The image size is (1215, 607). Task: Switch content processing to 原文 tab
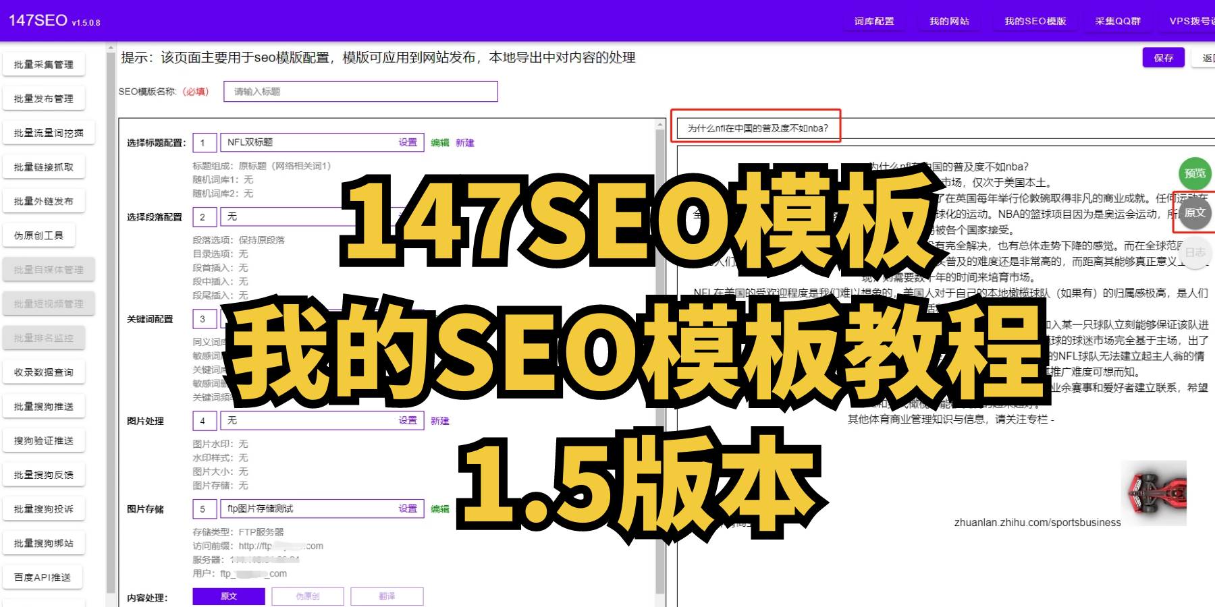point(229,596)
